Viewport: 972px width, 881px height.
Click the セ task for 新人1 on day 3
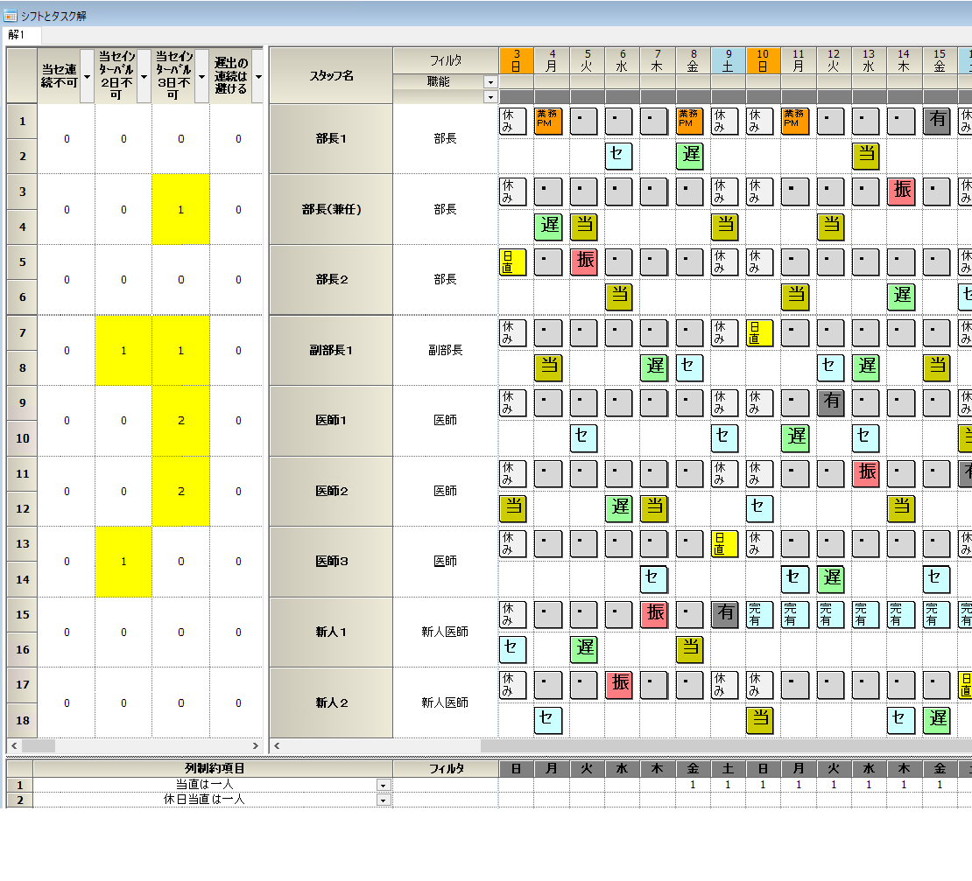point(512,649)
